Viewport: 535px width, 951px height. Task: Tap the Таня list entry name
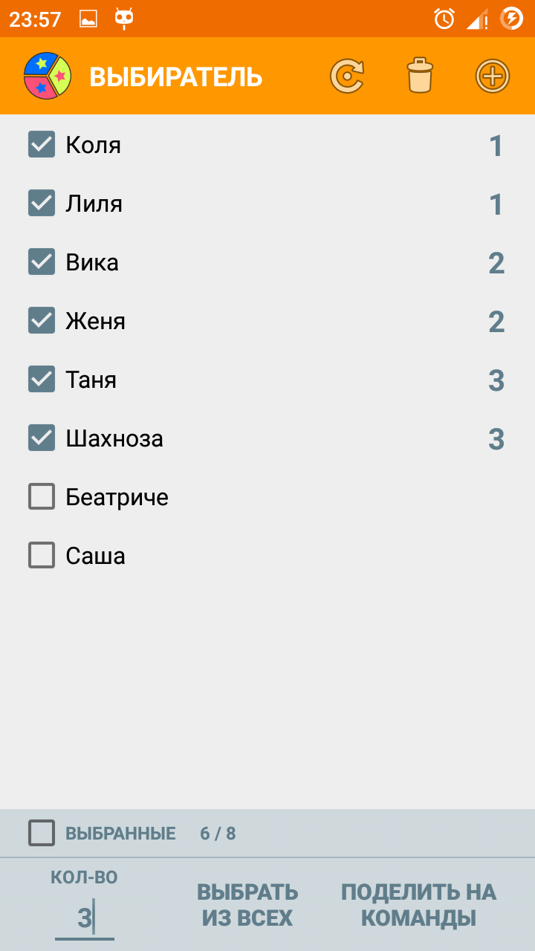point(91,380)
